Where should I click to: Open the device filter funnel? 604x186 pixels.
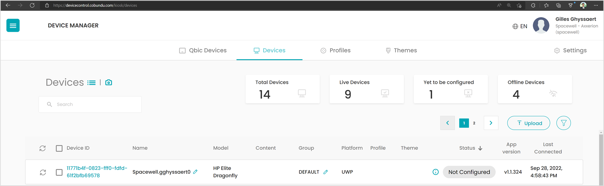563,123
